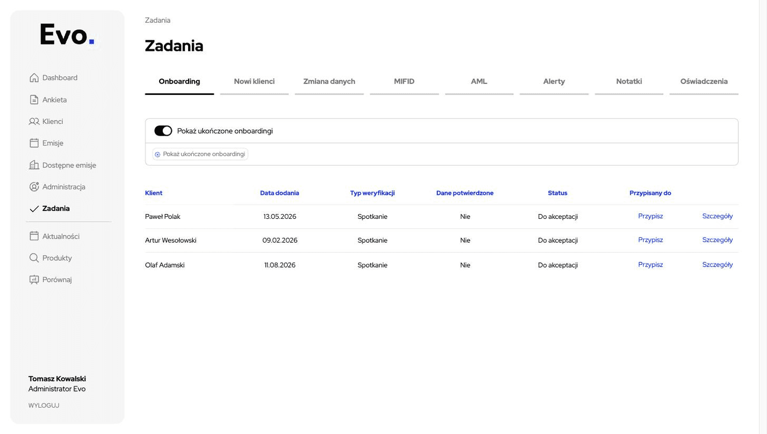Open Szczegóły for Artur Wesołowski

pyautogui.click(x=717, y=240)
